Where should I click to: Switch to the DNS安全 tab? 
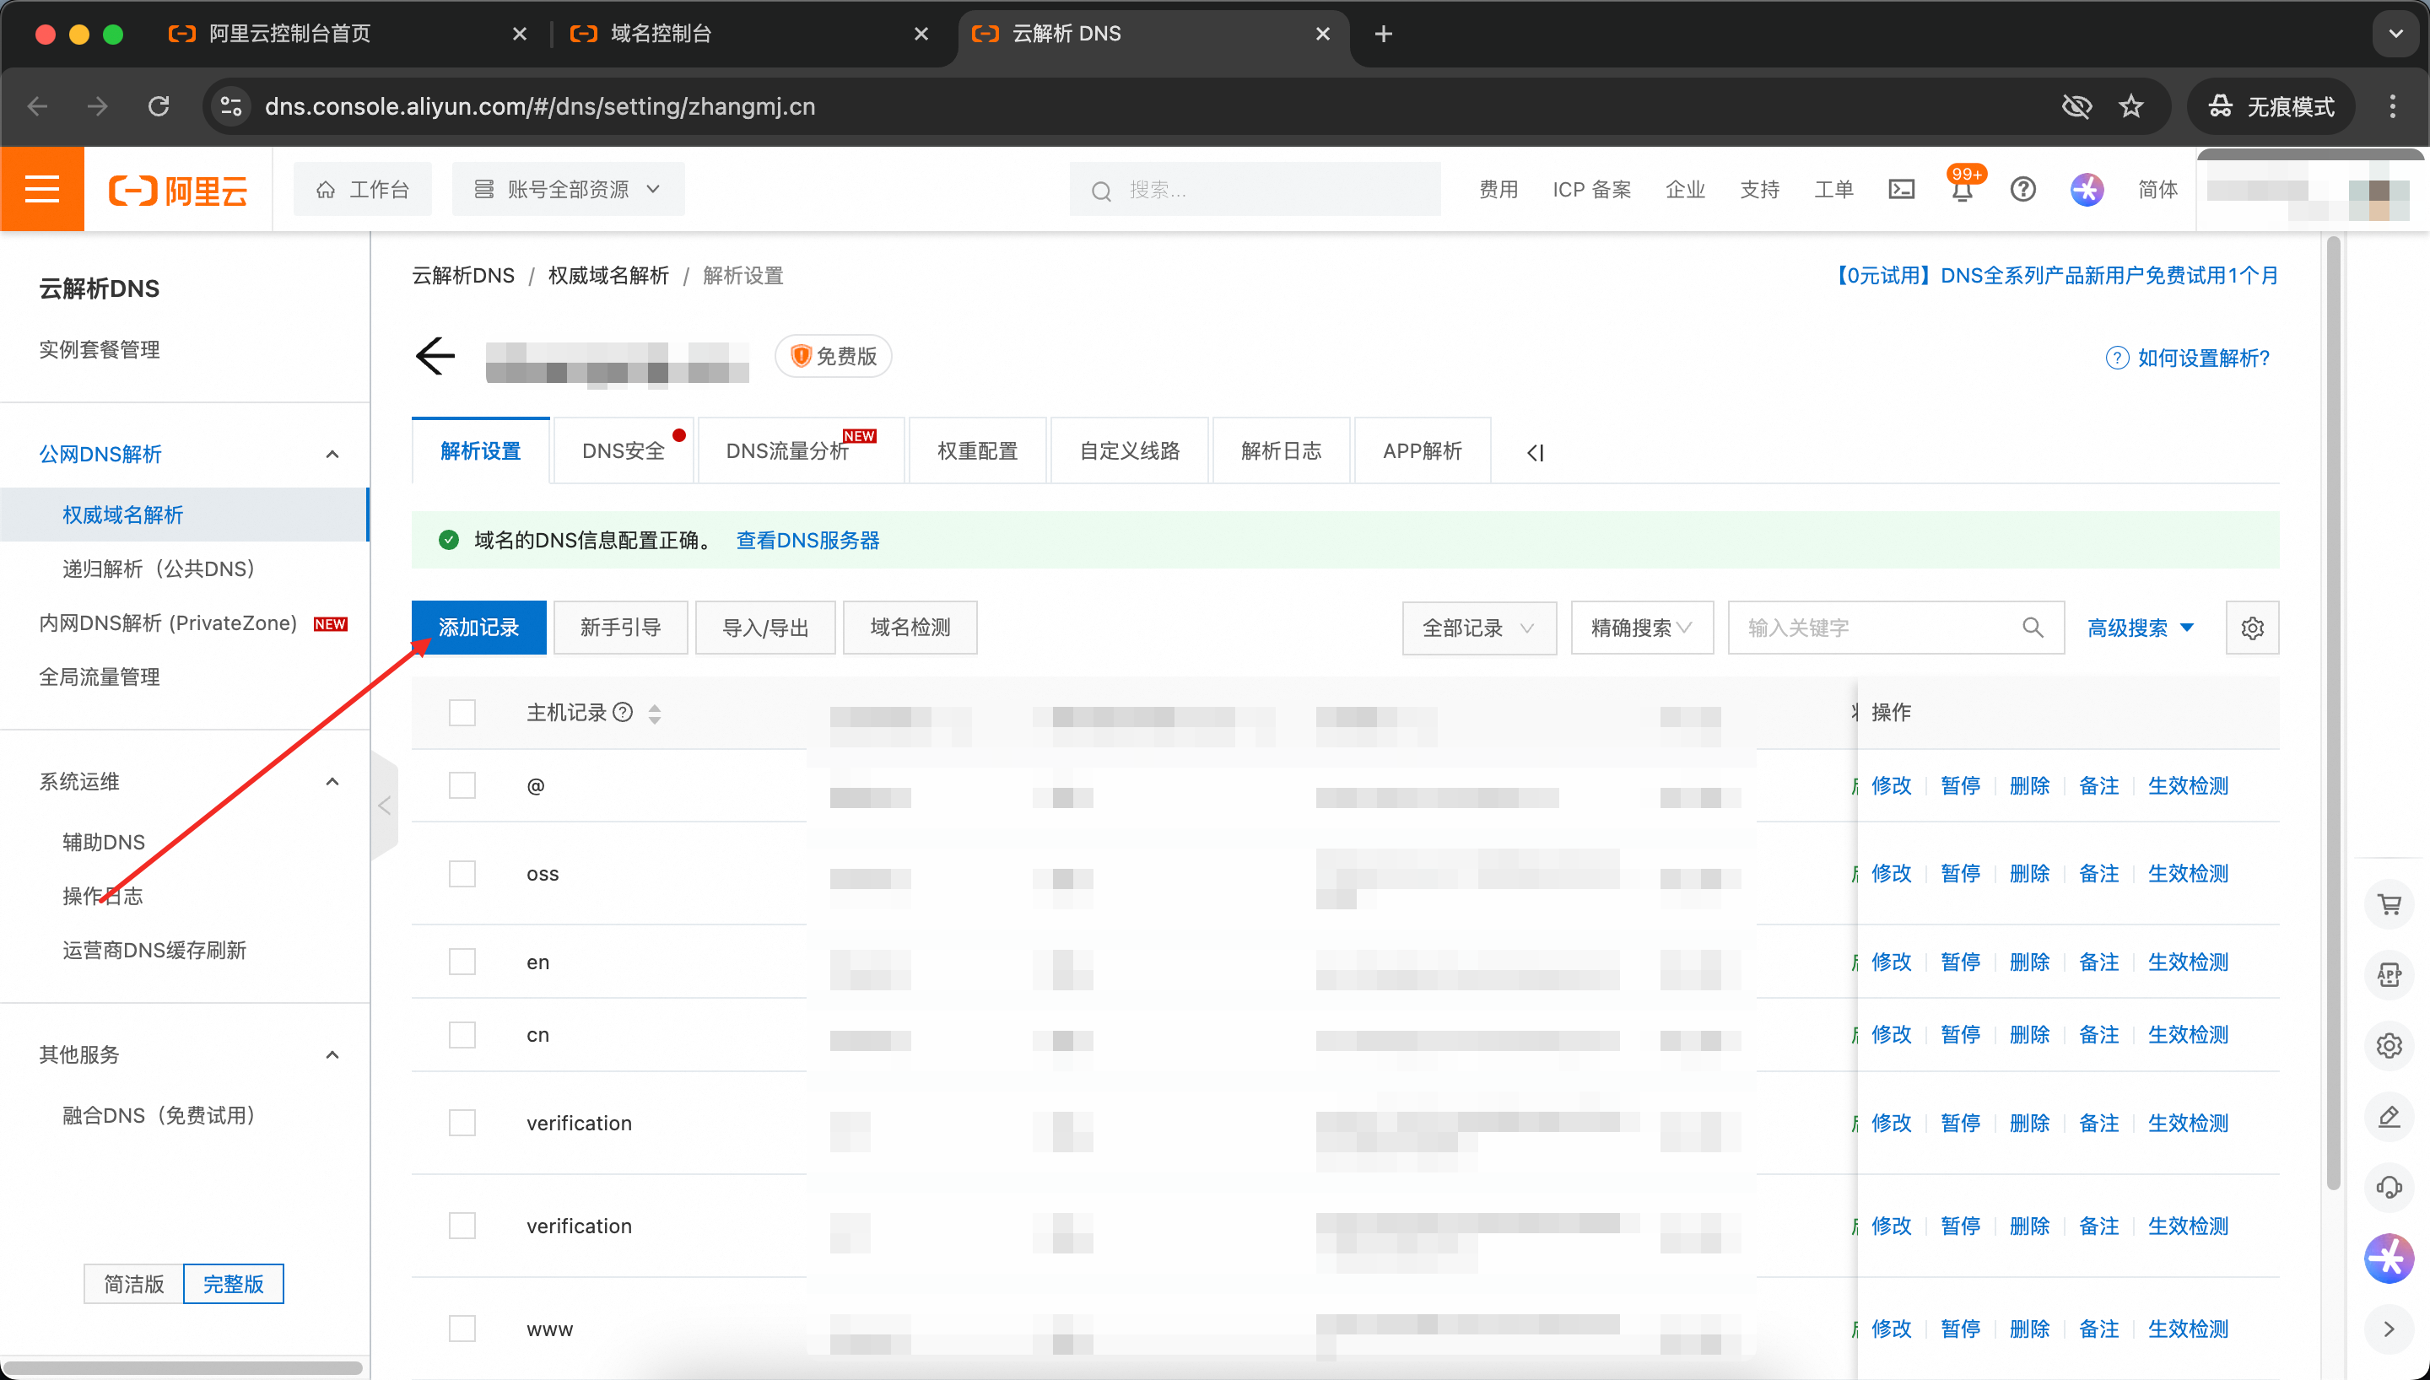(624, 450)
